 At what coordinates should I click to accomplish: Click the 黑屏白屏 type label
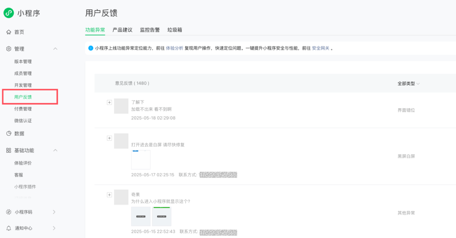point(406,156)
